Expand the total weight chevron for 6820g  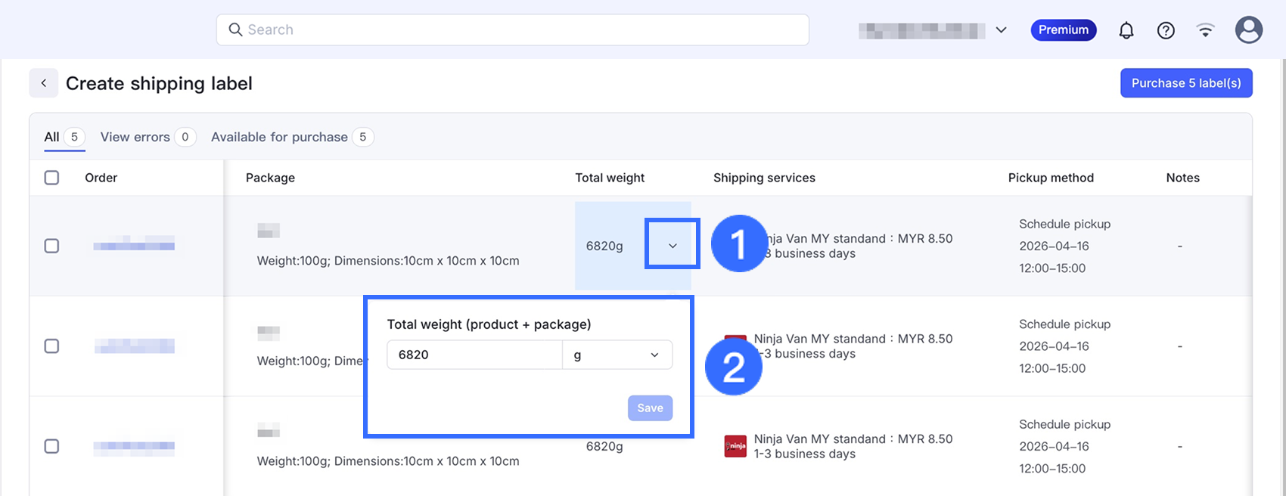pyautogui.click(x=673, y=245)
